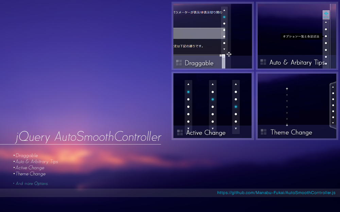Click up arrow of left Active Change column
Screen dimensions: 340x212
(x=188, y=84)
